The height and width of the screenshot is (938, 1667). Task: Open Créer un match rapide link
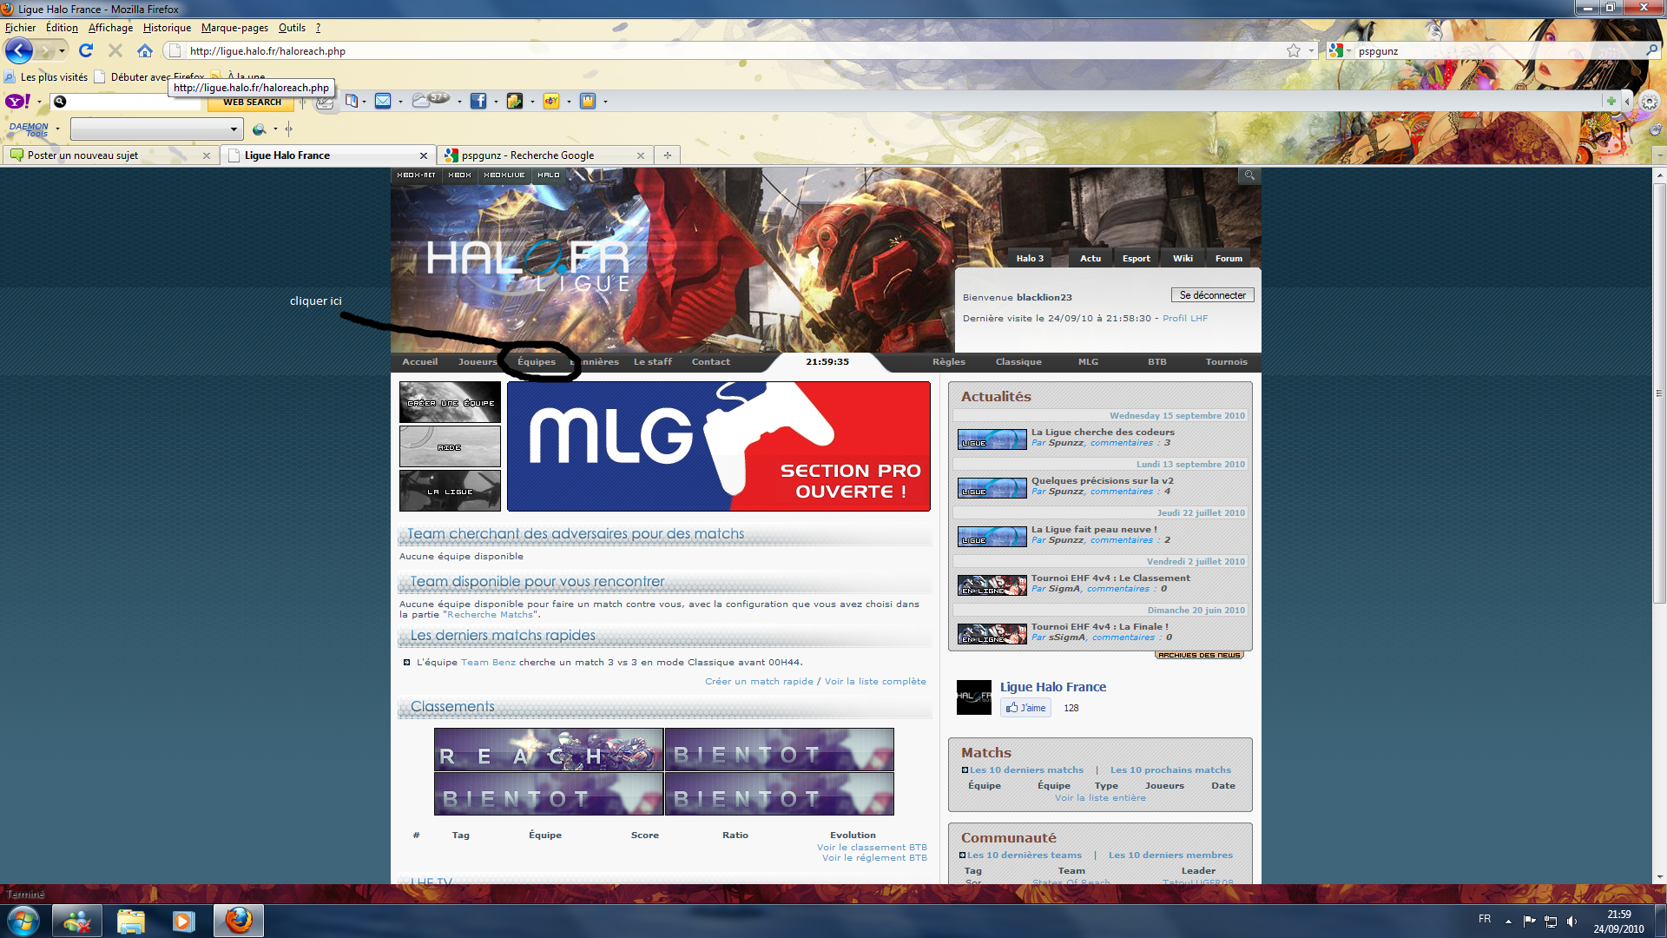click(x=759, y=682)
